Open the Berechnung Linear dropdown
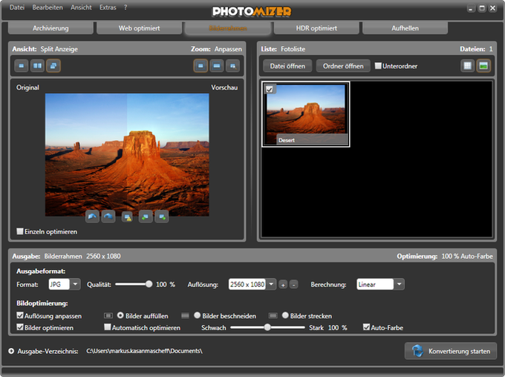This screenshot has width=505, height=377. pyautogui.click(x=400, y=284)
